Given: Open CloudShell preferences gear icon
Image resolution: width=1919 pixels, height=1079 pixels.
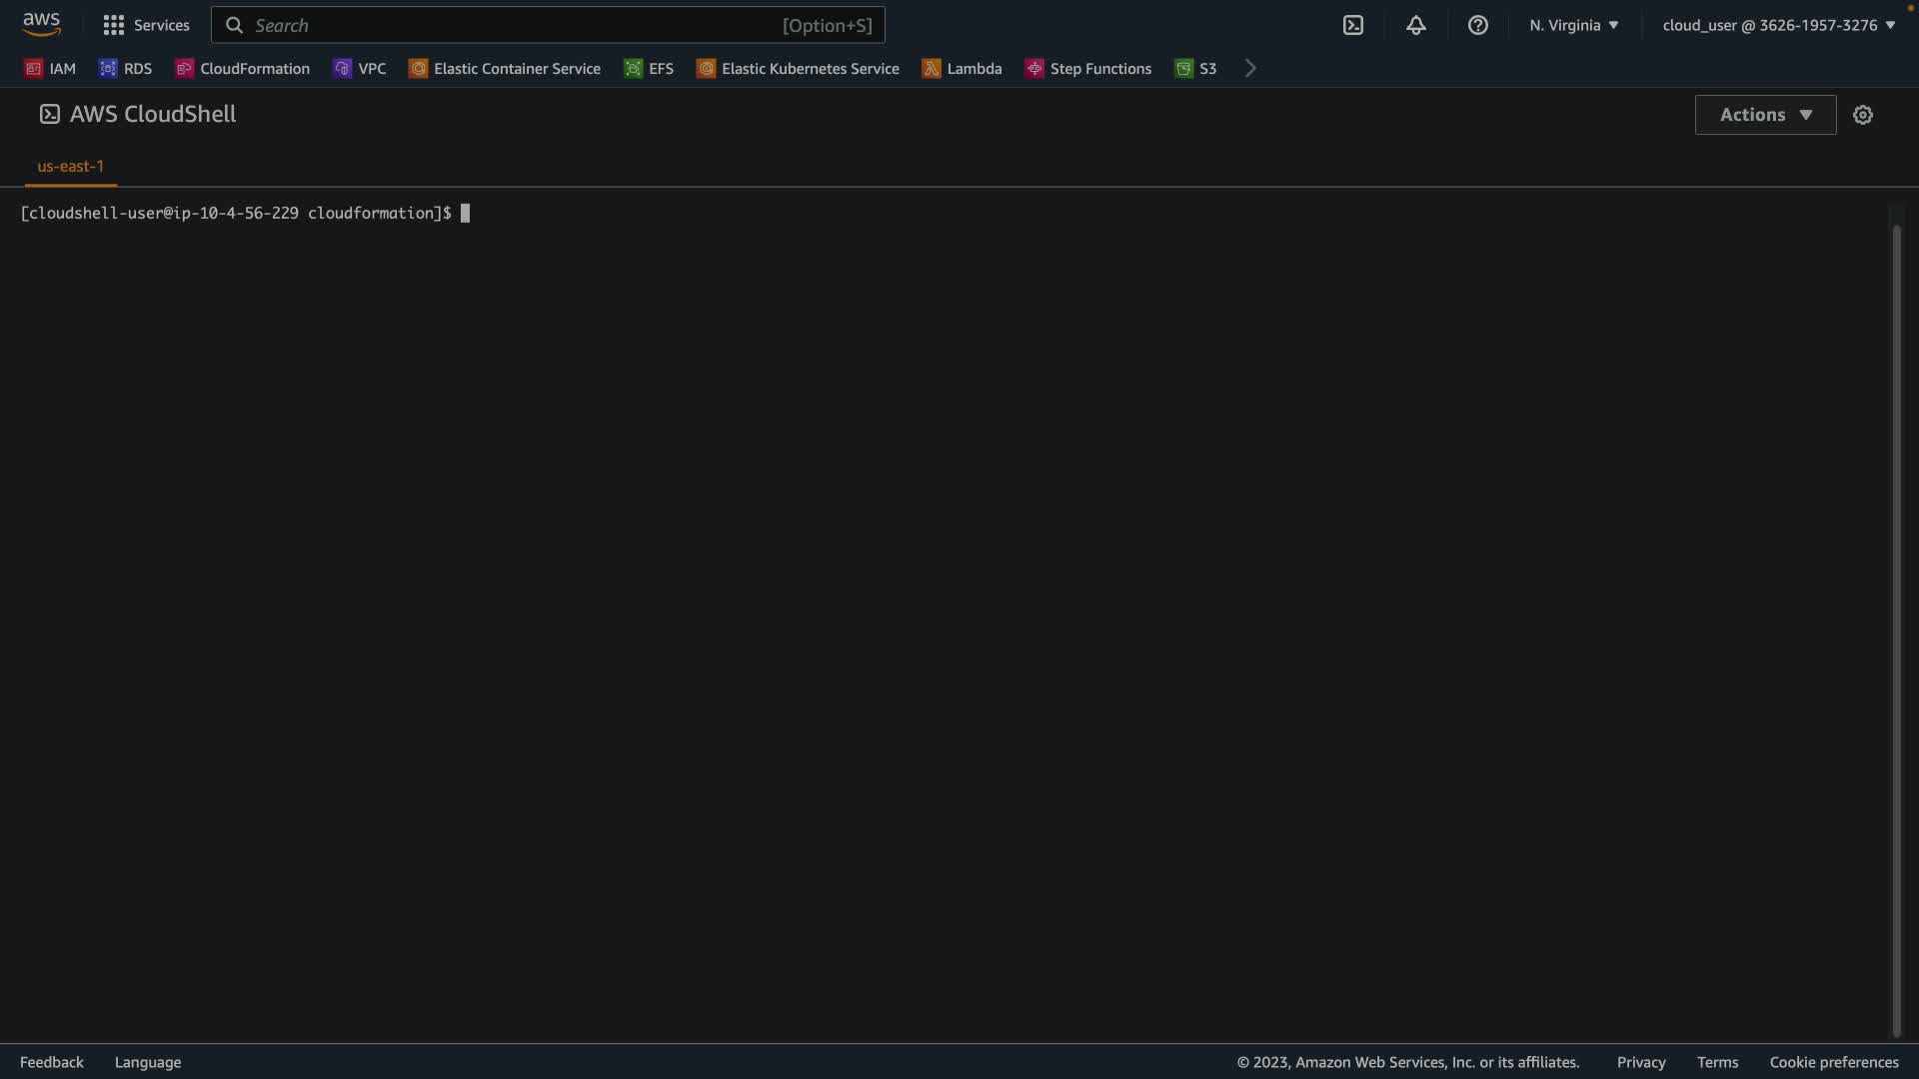Looking at the screenshot, I should coord(1862,115).
